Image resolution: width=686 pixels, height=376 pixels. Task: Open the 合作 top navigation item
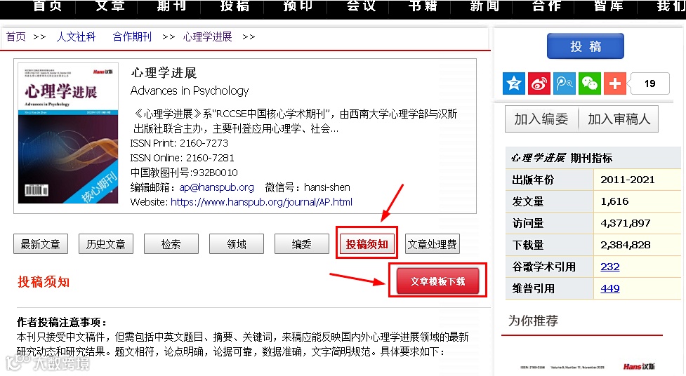[546, 6]
